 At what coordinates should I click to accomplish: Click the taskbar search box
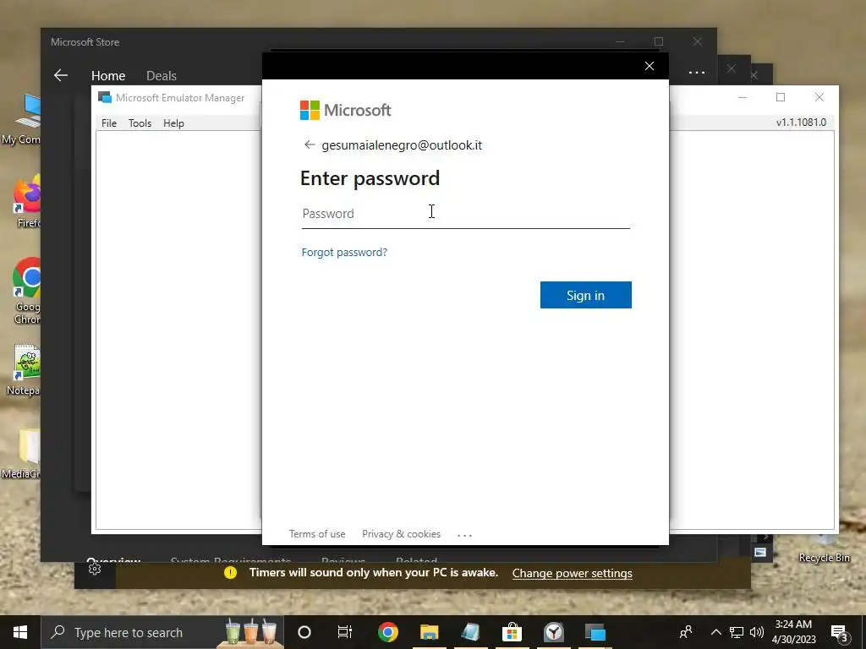coord(163,632)
